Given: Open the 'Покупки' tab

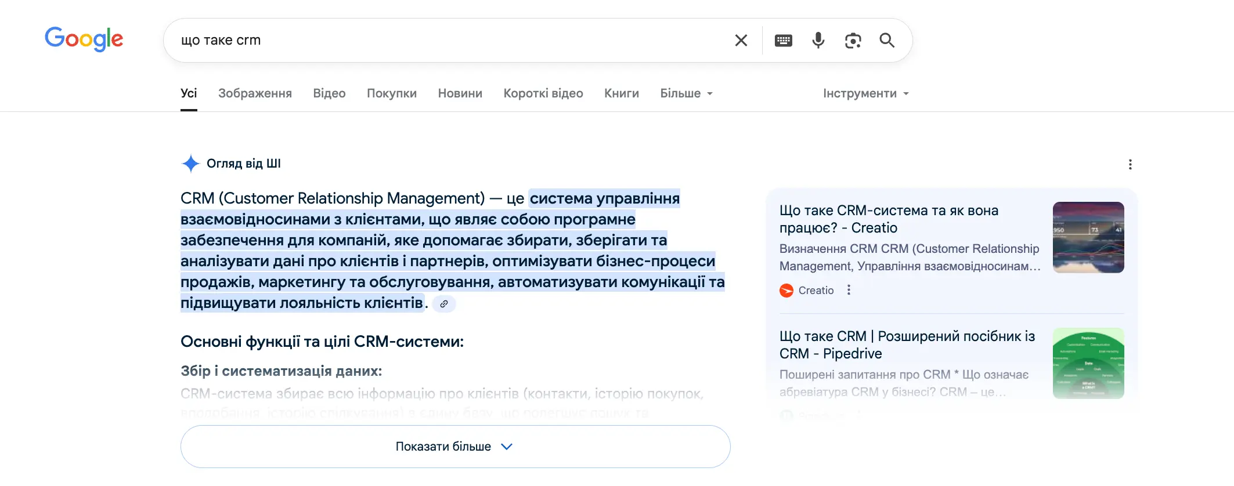Looking at the screenshot, I should point(392,93).
